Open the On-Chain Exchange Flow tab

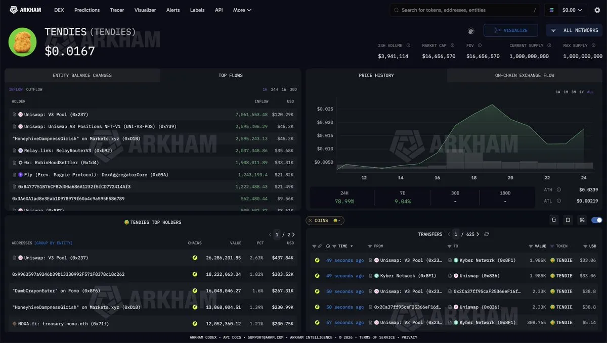click(x=525, y=75)
